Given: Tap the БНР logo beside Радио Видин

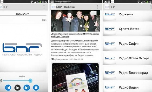Looking at the screenshot, I should point(110,87).
